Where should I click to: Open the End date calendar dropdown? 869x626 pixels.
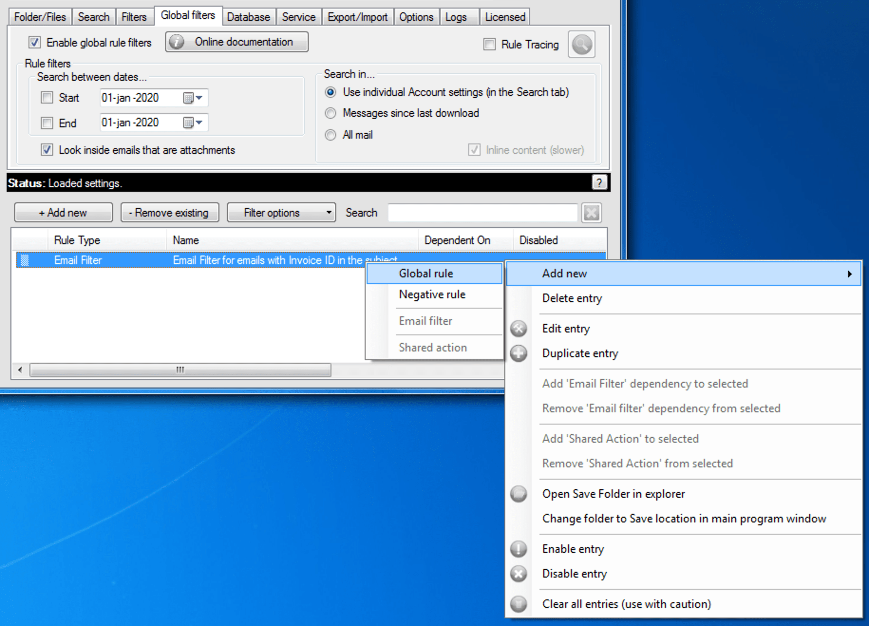tap(193, 123)
